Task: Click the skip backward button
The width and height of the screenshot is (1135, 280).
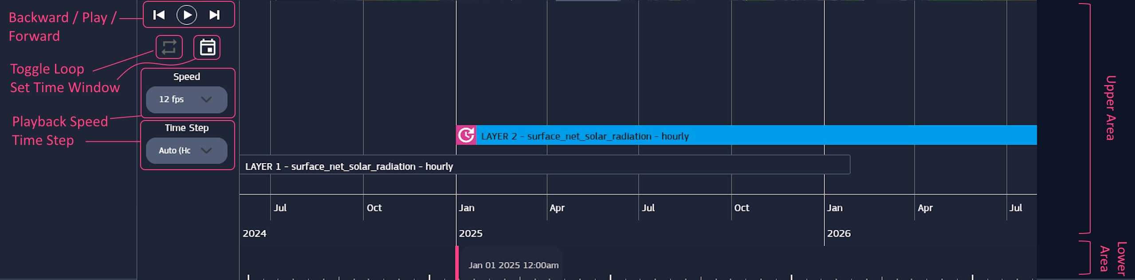Action: pyautogui.click(x=159, y=15)
